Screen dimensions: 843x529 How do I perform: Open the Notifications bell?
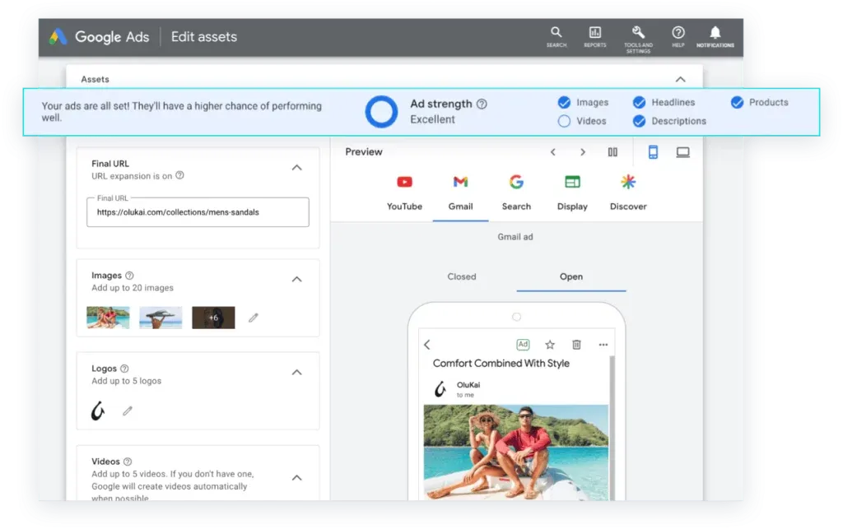pyautogui.click(x=715, y=33)
